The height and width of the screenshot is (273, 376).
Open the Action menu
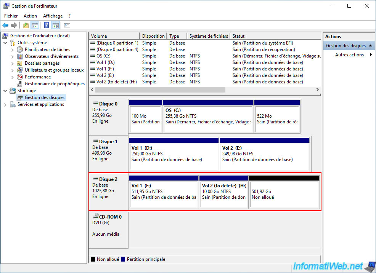[30, 16]
